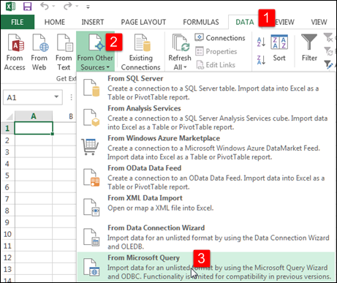Select row 13 header
The image size is (337, 283).
coord(7,269)
